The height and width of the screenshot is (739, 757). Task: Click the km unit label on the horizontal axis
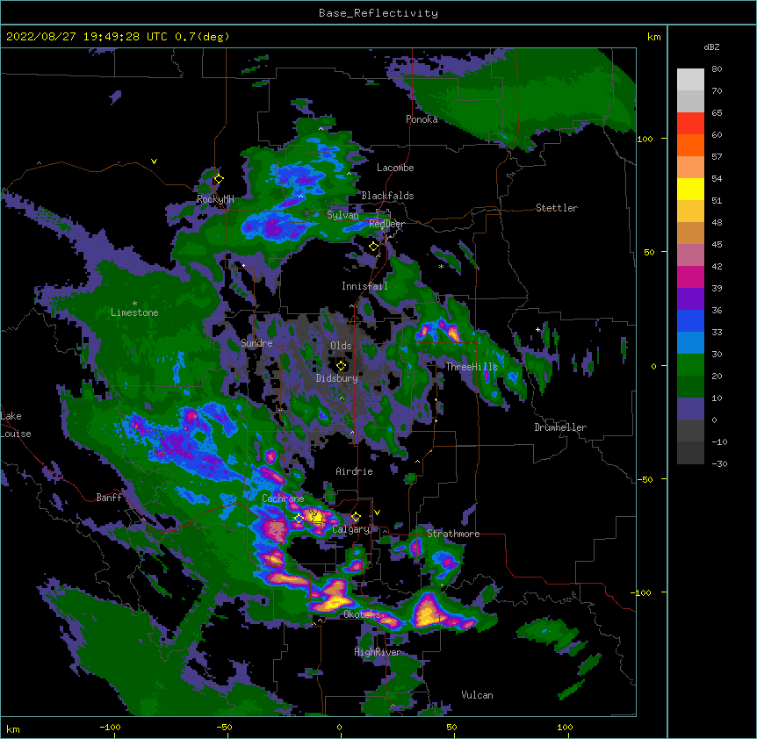(13, 729)
